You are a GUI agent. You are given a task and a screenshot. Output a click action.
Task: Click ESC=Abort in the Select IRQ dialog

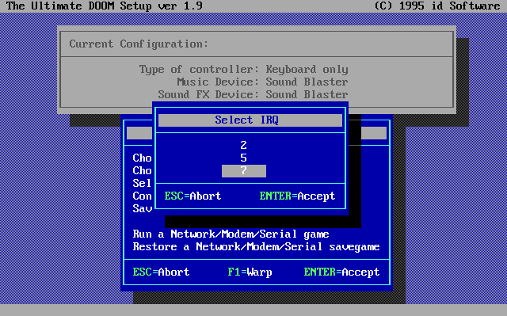(x=193, y=196)
